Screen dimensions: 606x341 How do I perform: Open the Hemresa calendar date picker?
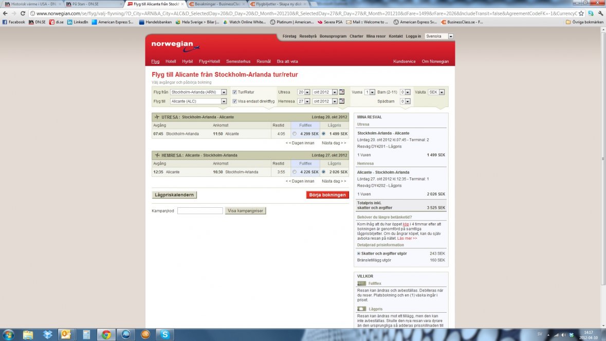coord(342,101)
